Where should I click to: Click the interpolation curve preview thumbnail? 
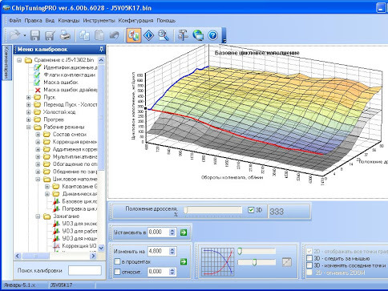[x=217, y=261]
